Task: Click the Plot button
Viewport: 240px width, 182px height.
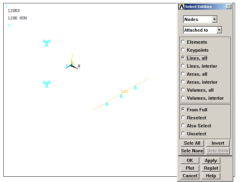Action: tap(190, 168)
